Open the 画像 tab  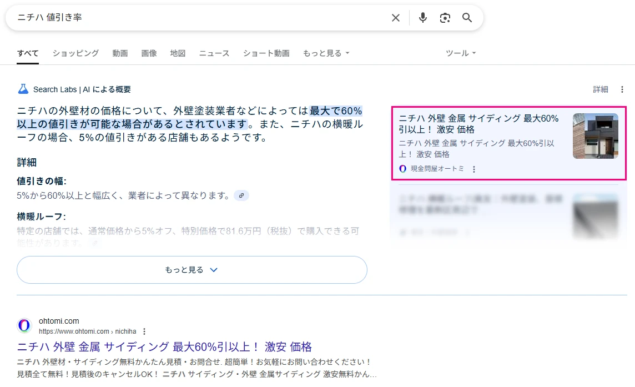click(x=149, y=53)
